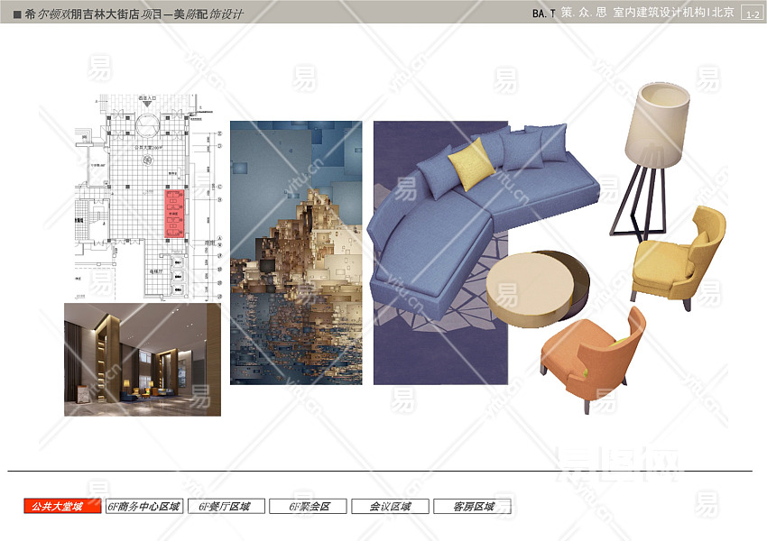Viewport: 767px width, 541px height.
Task: Click the page number 1-2 box
Action: (751, 14)
